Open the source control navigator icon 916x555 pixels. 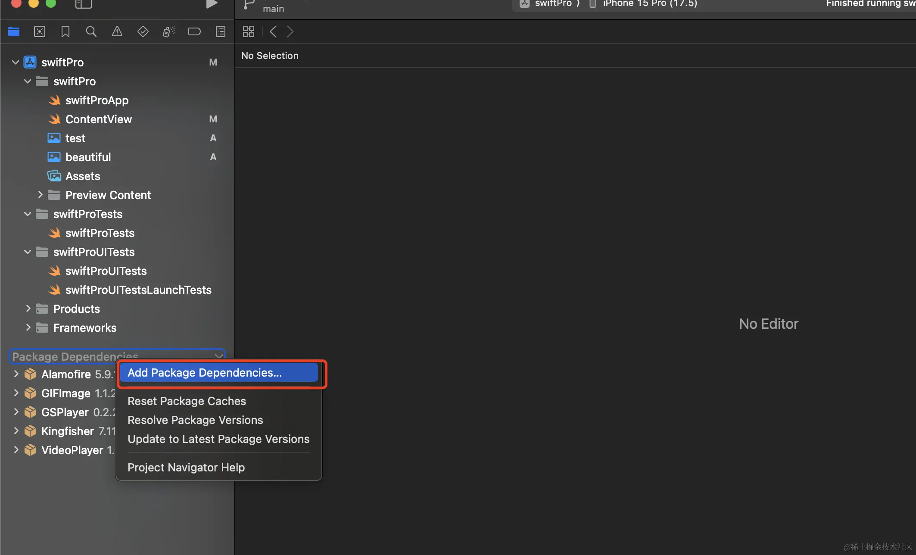pyautogui.click(x=40, y=31)
